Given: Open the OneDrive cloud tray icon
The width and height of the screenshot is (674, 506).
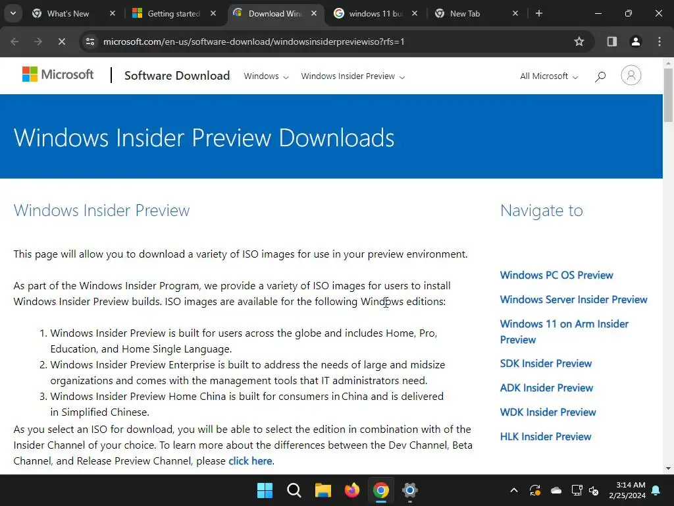Looking at the screenshot, I should 556,490.
